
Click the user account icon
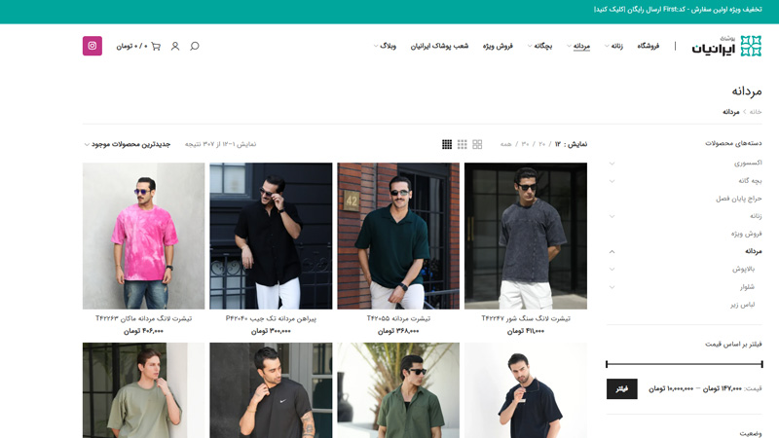pos(175,46)
